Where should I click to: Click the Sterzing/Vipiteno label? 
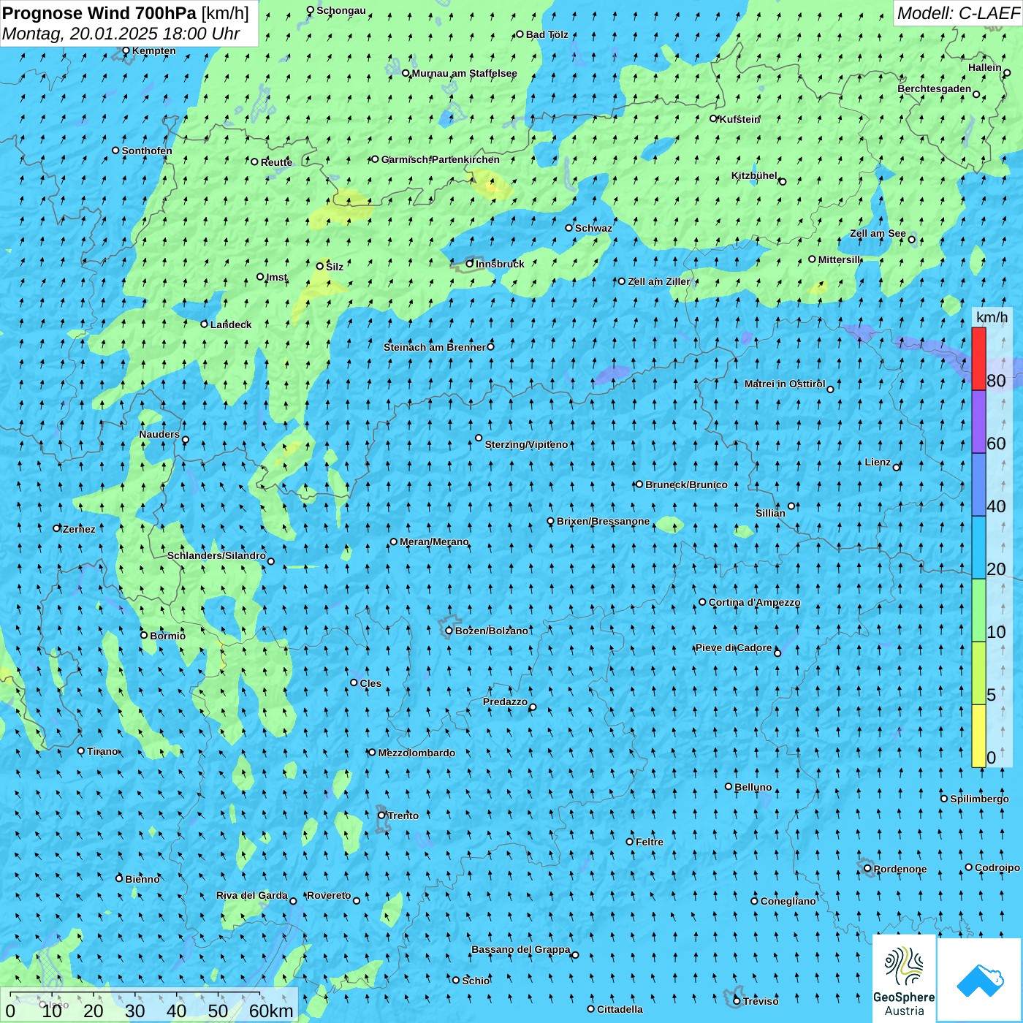coord(526,444)
